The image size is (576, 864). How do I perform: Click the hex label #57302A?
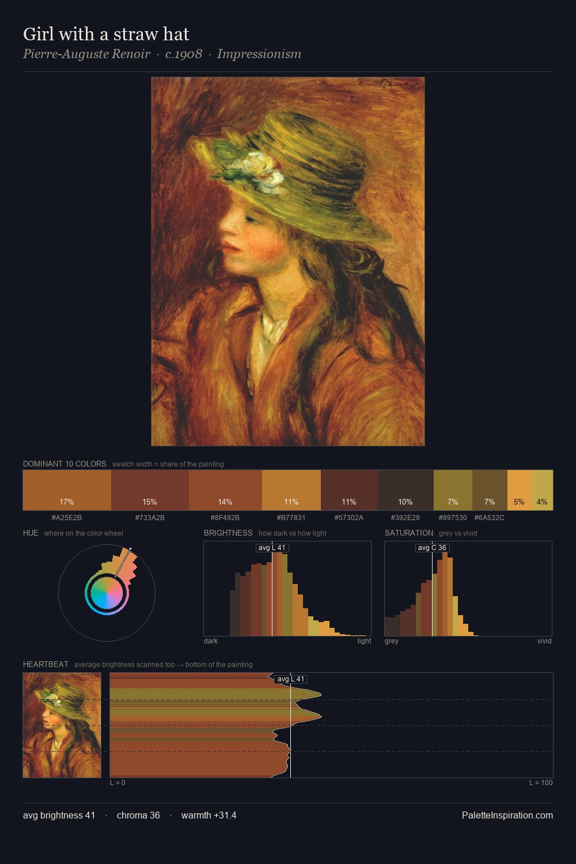pyautogui.click(x=349, y=518)
